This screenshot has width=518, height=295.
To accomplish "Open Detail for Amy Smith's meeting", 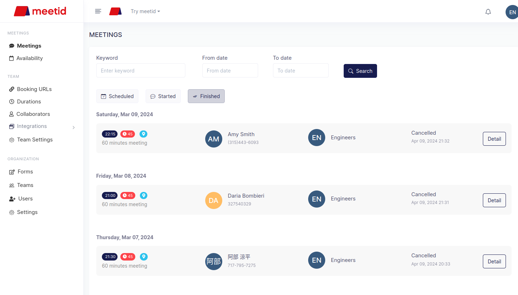I will point(494,139).
